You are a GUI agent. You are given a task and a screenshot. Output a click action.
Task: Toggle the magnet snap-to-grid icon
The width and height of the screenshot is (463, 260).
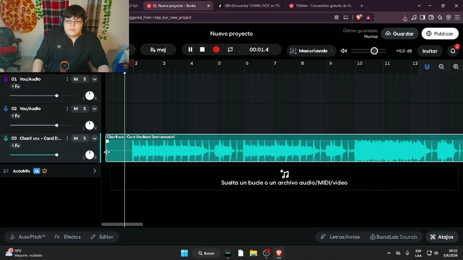[x=427, y=67]
